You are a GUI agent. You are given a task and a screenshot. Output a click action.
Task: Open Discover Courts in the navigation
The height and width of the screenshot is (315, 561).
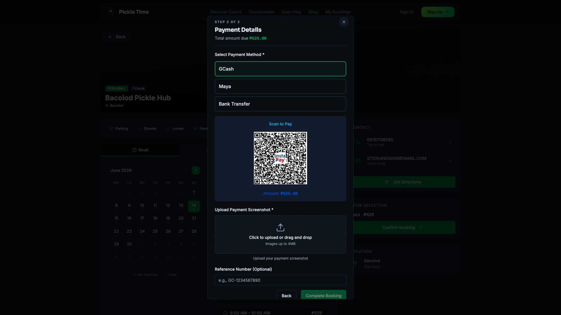click(x=226, y=12)
